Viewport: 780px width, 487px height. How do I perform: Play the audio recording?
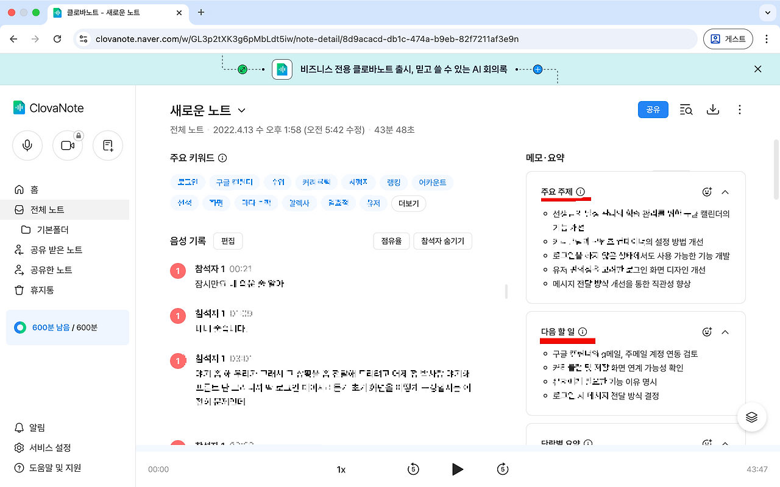pyautogui.click(x=458, y=469)
